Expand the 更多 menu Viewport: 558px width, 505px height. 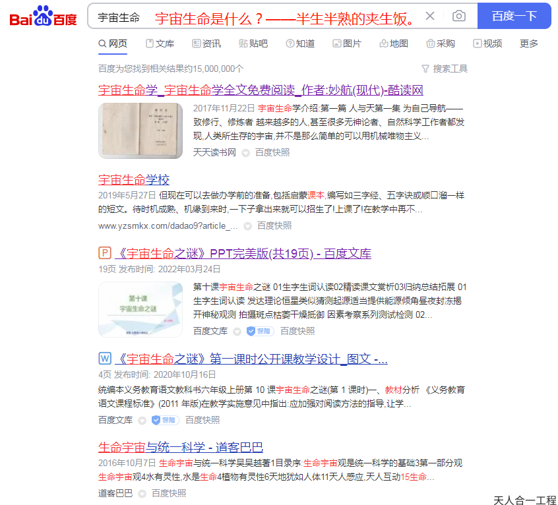[x=529, y=44]
